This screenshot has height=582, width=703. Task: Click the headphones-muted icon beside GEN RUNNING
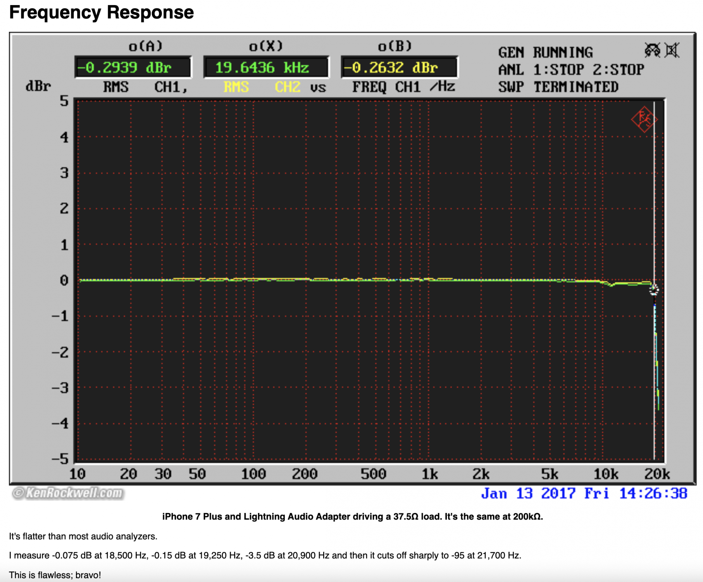(x=652, y=50)
